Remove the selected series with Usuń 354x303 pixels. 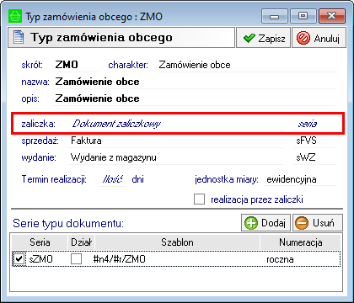318,223
